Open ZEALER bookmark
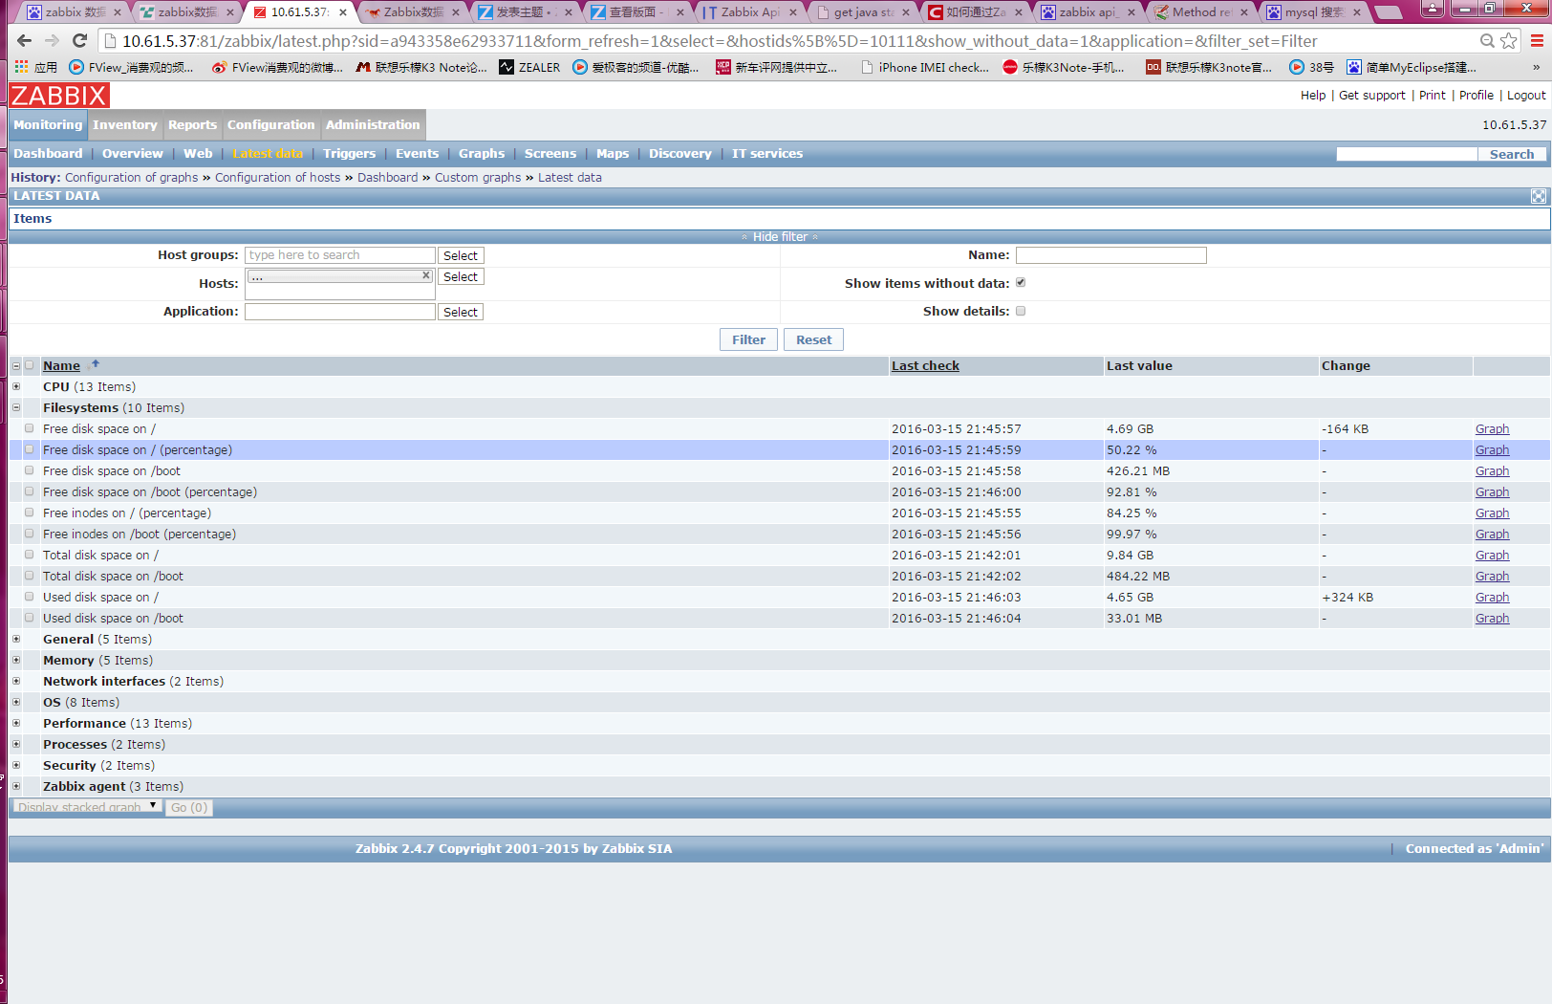1552x1004 pixels. click(530, 67)
